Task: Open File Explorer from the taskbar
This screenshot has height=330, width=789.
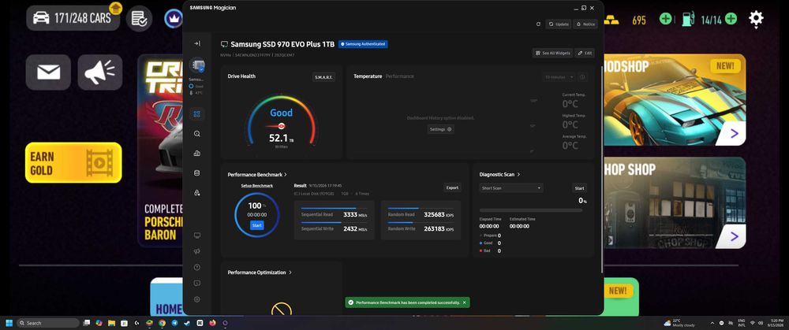Action: [111, 323]
